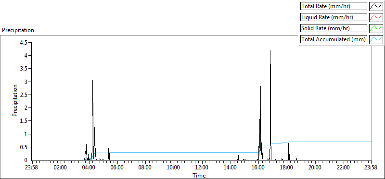The image size is (385, 179).
Task: Click the Precipitation chart title label
Action: (18, 30)
